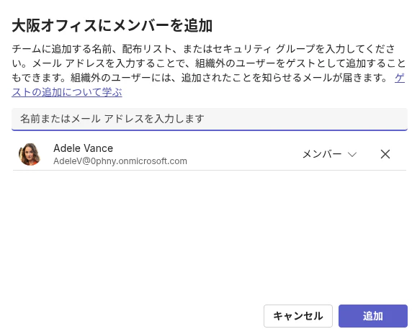
Task: Click the チームに追加する名前 description paragraph
Action: point(209,71)
